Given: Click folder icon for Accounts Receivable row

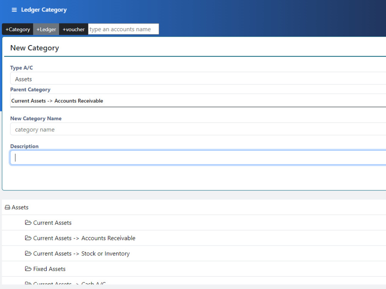Looking at the screenshot, I should pos(28,238).
